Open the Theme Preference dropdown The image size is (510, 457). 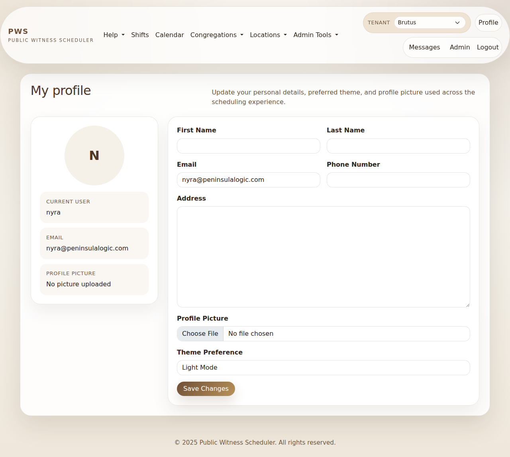(323, 367)
